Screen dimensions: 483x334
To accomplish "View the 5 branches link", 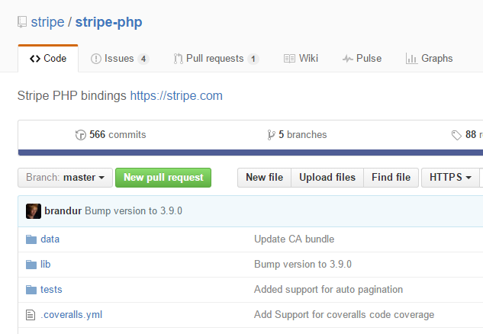I will (297, 135).
